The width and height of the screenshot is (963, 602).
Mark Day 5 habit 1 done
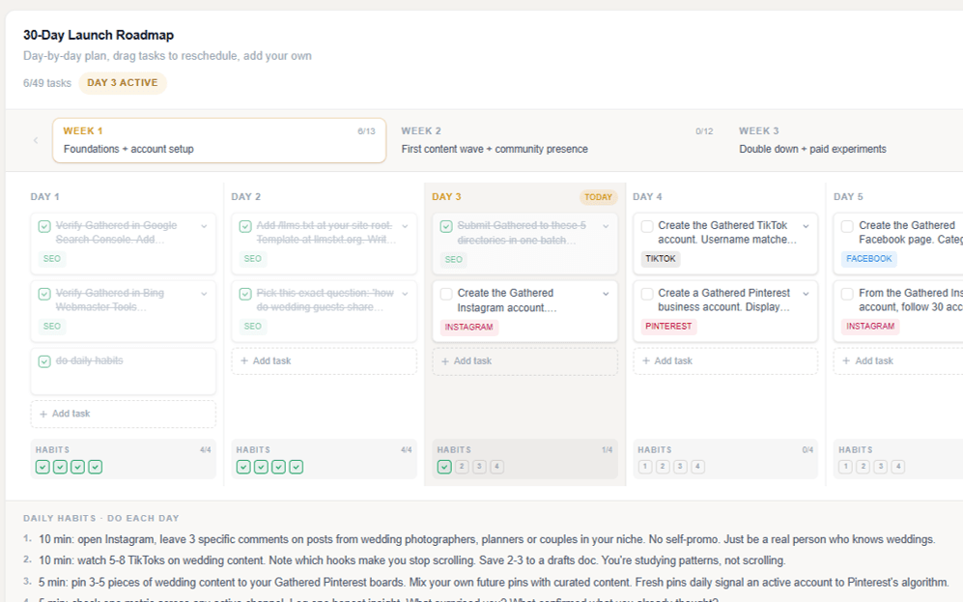(x=846, y=467)
